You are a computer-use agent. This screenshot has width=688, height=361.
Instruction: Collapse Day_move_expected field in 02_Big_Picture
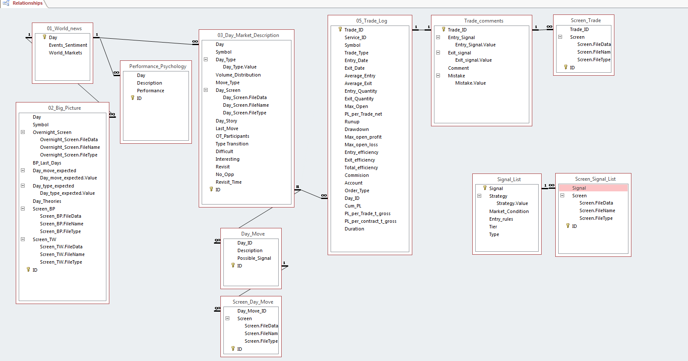coord(23,171)
